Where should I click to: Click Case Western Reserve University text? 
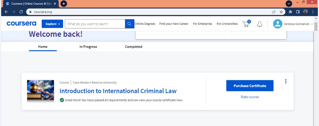[95, 83]
